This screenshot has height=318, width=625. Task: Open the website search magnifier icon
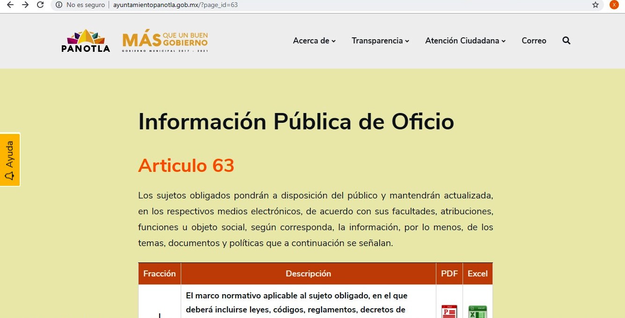tap(566, 41)
